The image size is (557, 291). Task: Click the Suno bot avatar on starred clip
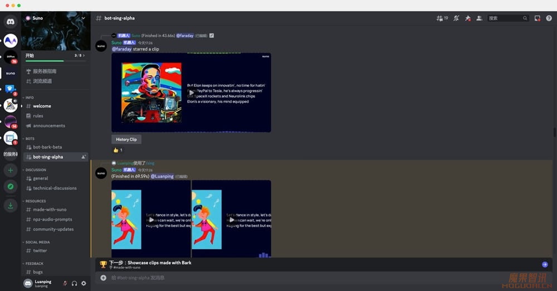pyautogui.click(x=101, y=46)
